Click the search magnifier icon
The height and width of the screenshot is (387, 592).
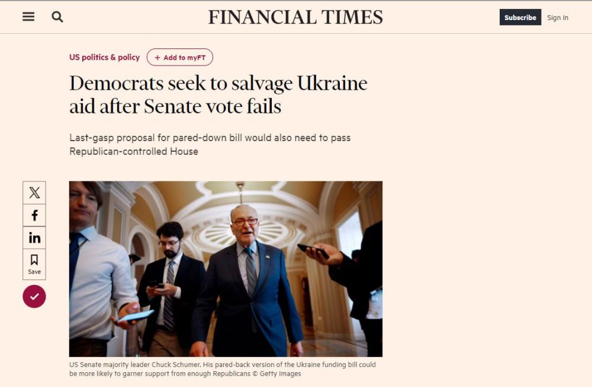(57, 17)
